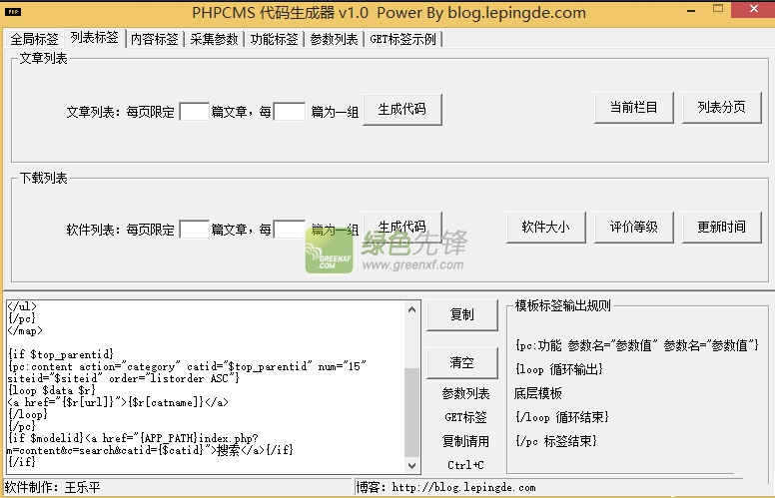
Task: Click the {/pc 标签结束} rule text
Action: (x=556, y=441)
